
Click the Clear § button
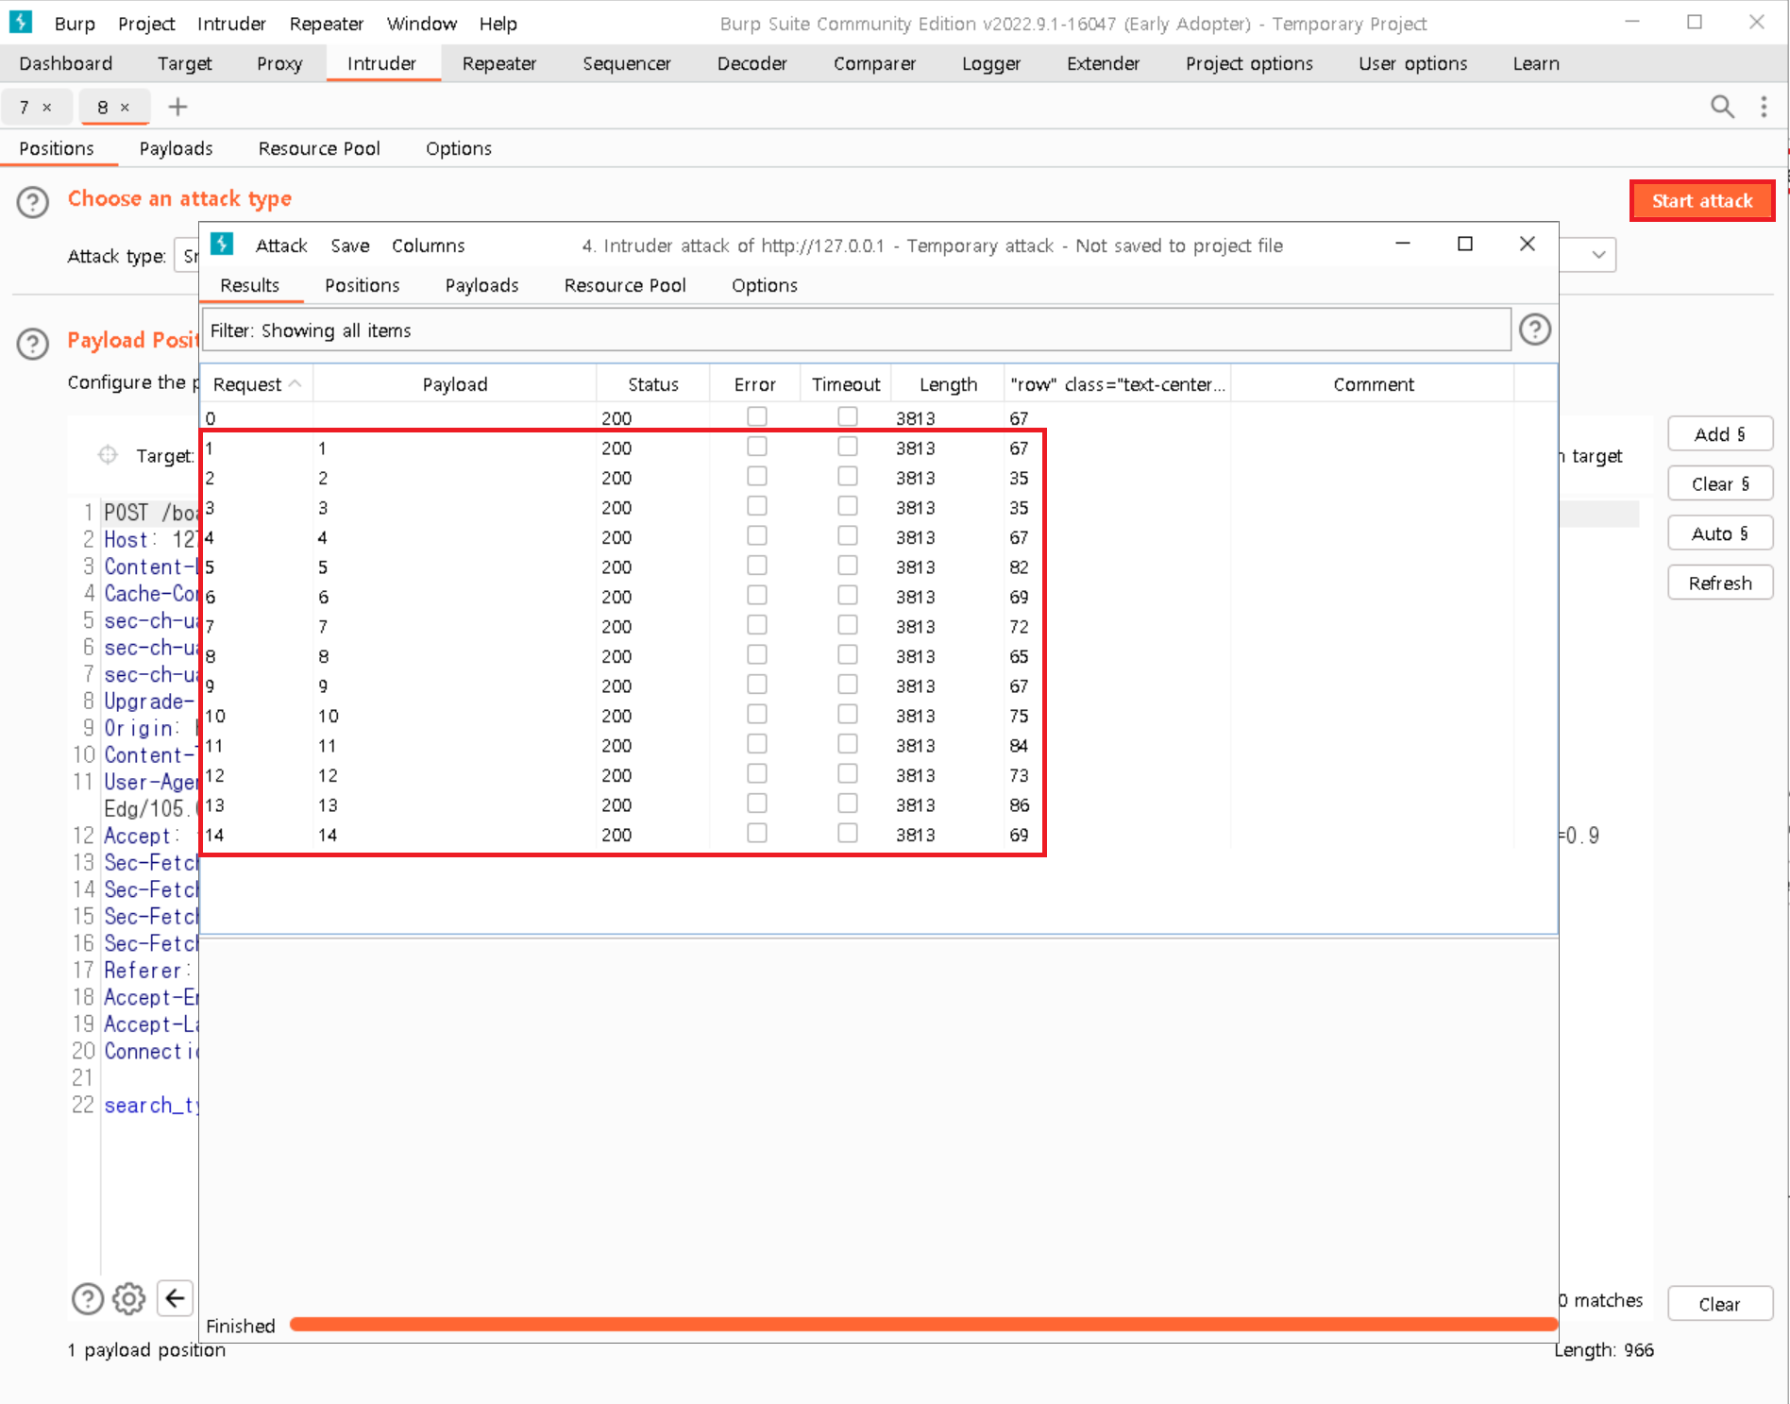1720,484
